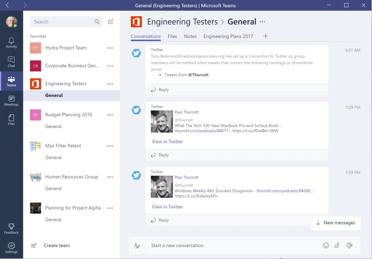
Task: Select the Teams section icon
Action: (11, 81)
